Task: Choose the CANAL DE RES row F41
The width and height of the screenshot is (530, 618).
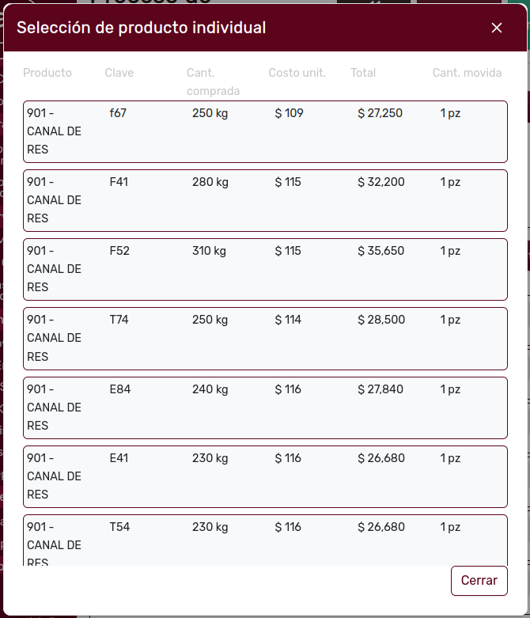Action: coord(265,200)
